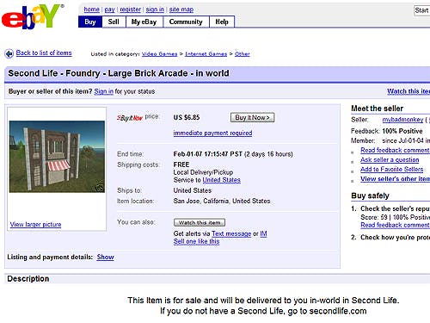Click the item title heading text
Image resolution: width=430 pixels, height=323 pixels.
[119, 73]
